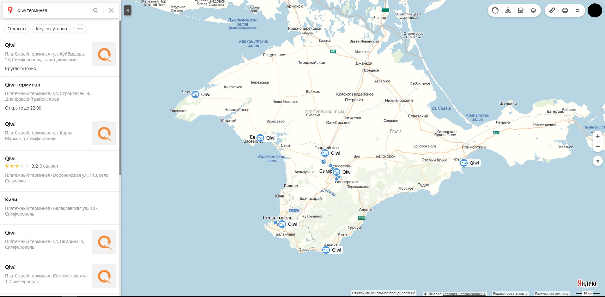Click the results list scrollbar

tap(120, 98)
